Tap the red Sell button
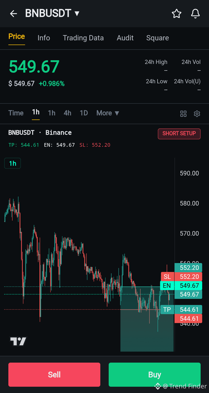209x393 pixels. pos(54,375)
